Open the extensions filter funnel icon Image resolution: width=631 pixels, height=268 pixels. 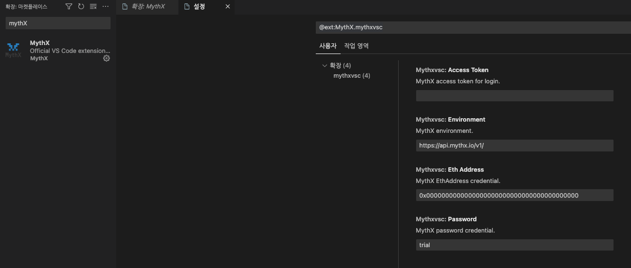tap(69, 6)
